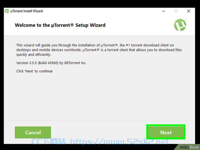Click the wikiHow watermark logo
The width and height of the screenshot is (200, 150).
tap(189, 147)
